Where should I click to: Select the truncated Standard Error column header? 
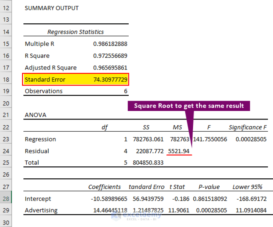pos(146,187)
